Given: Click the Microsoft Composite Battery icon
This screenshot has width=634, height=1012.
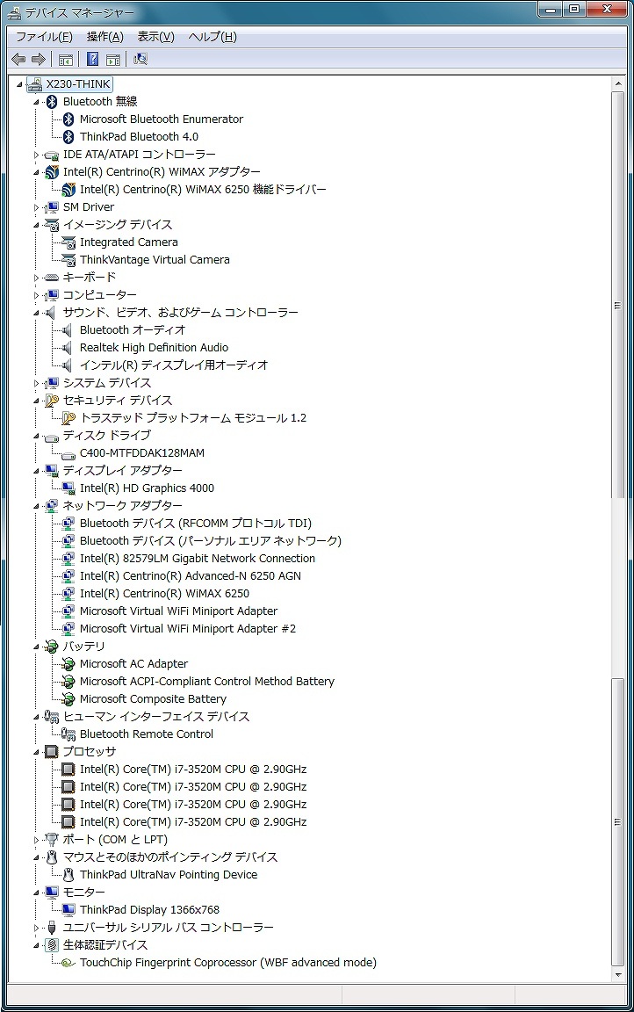Looking at the screenshot, I should tap(68, 699).
